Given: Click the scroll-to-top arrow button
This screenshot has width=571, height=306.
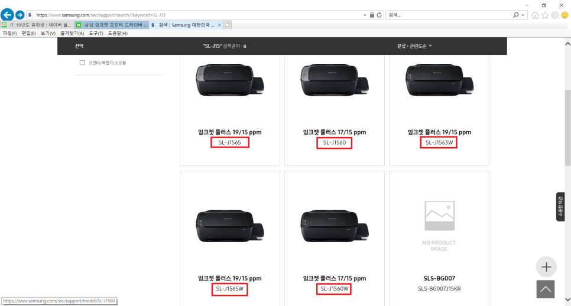Looking at the screenshot, I should click(546, 289).
